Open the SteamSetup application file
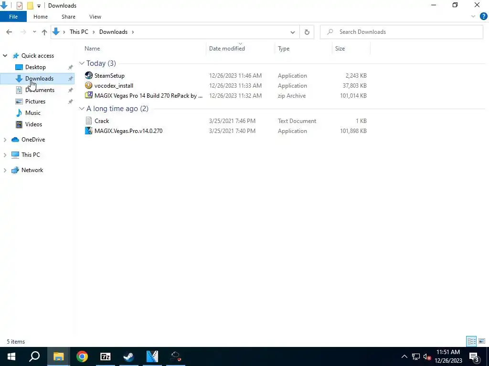The width and height of the screenshot is (489, 366). point(109,76)
